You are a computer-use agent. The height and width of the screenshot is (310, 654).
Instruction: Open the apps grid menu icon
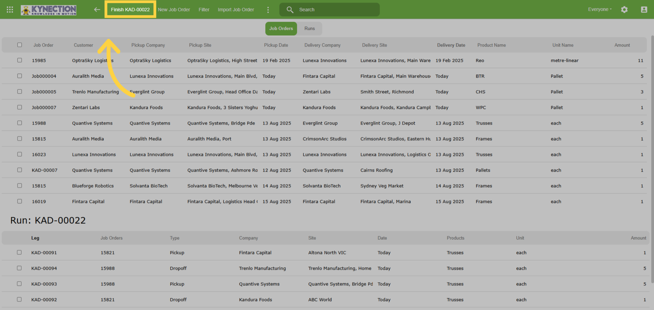point(10,10)
